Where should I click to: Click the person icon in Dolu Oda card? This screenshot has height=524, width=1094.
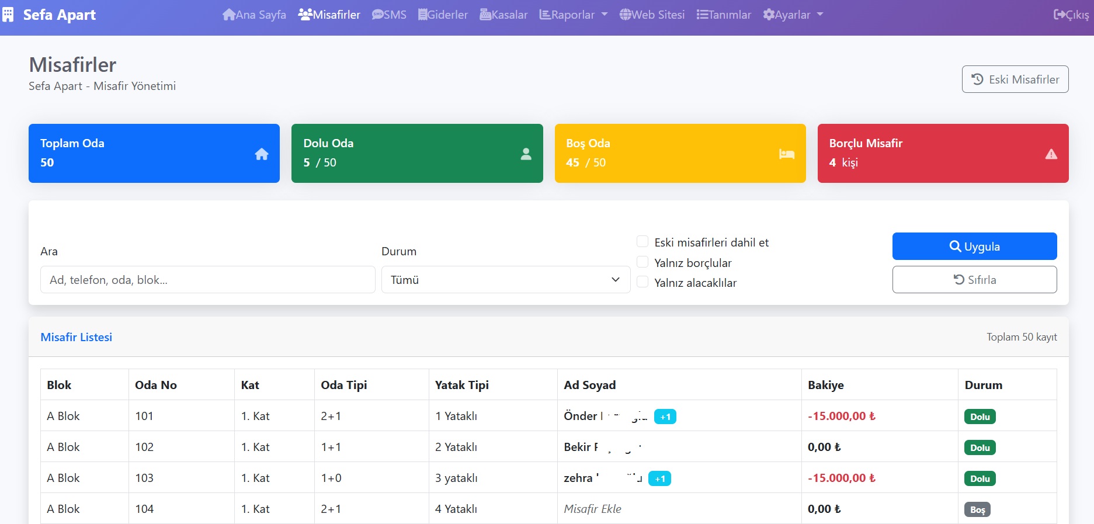pyautogui.click(x=526, y=154)
